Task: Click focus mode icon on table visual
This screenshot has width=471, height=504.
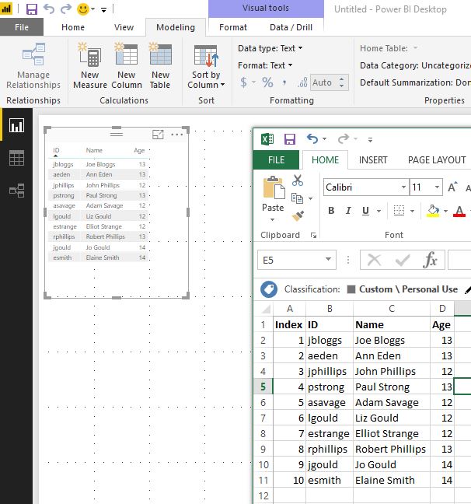Action: pos(158,135)
